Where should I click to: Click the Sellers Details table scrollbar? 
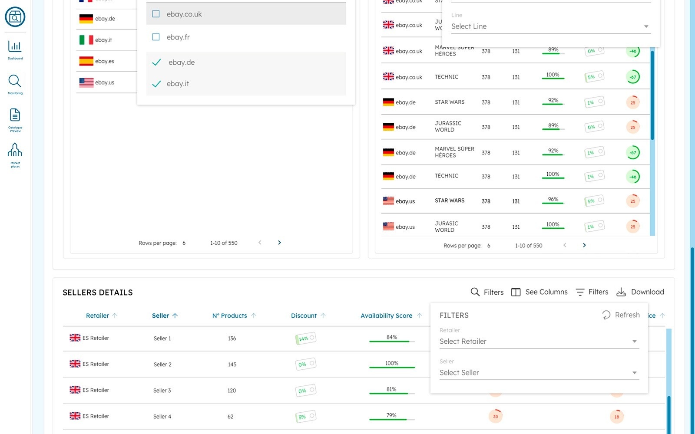click(669, 414)
